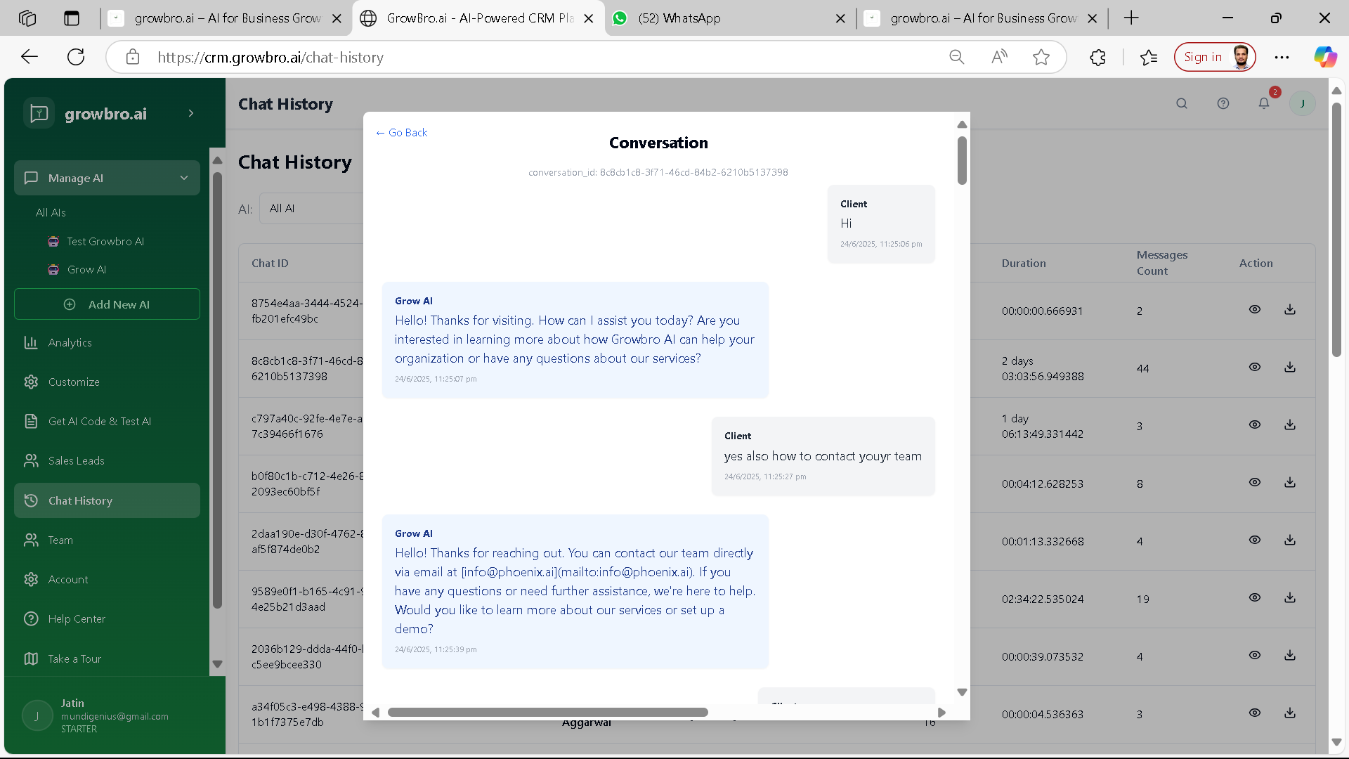
Task: Open the notifications bell
Action: click(1264, 103)
